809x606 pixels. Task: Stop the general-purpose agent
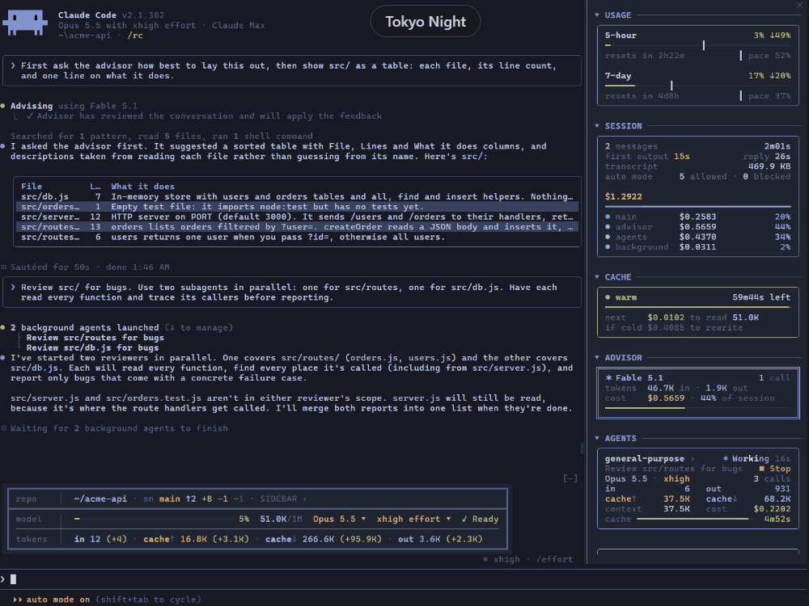(775, 469)
